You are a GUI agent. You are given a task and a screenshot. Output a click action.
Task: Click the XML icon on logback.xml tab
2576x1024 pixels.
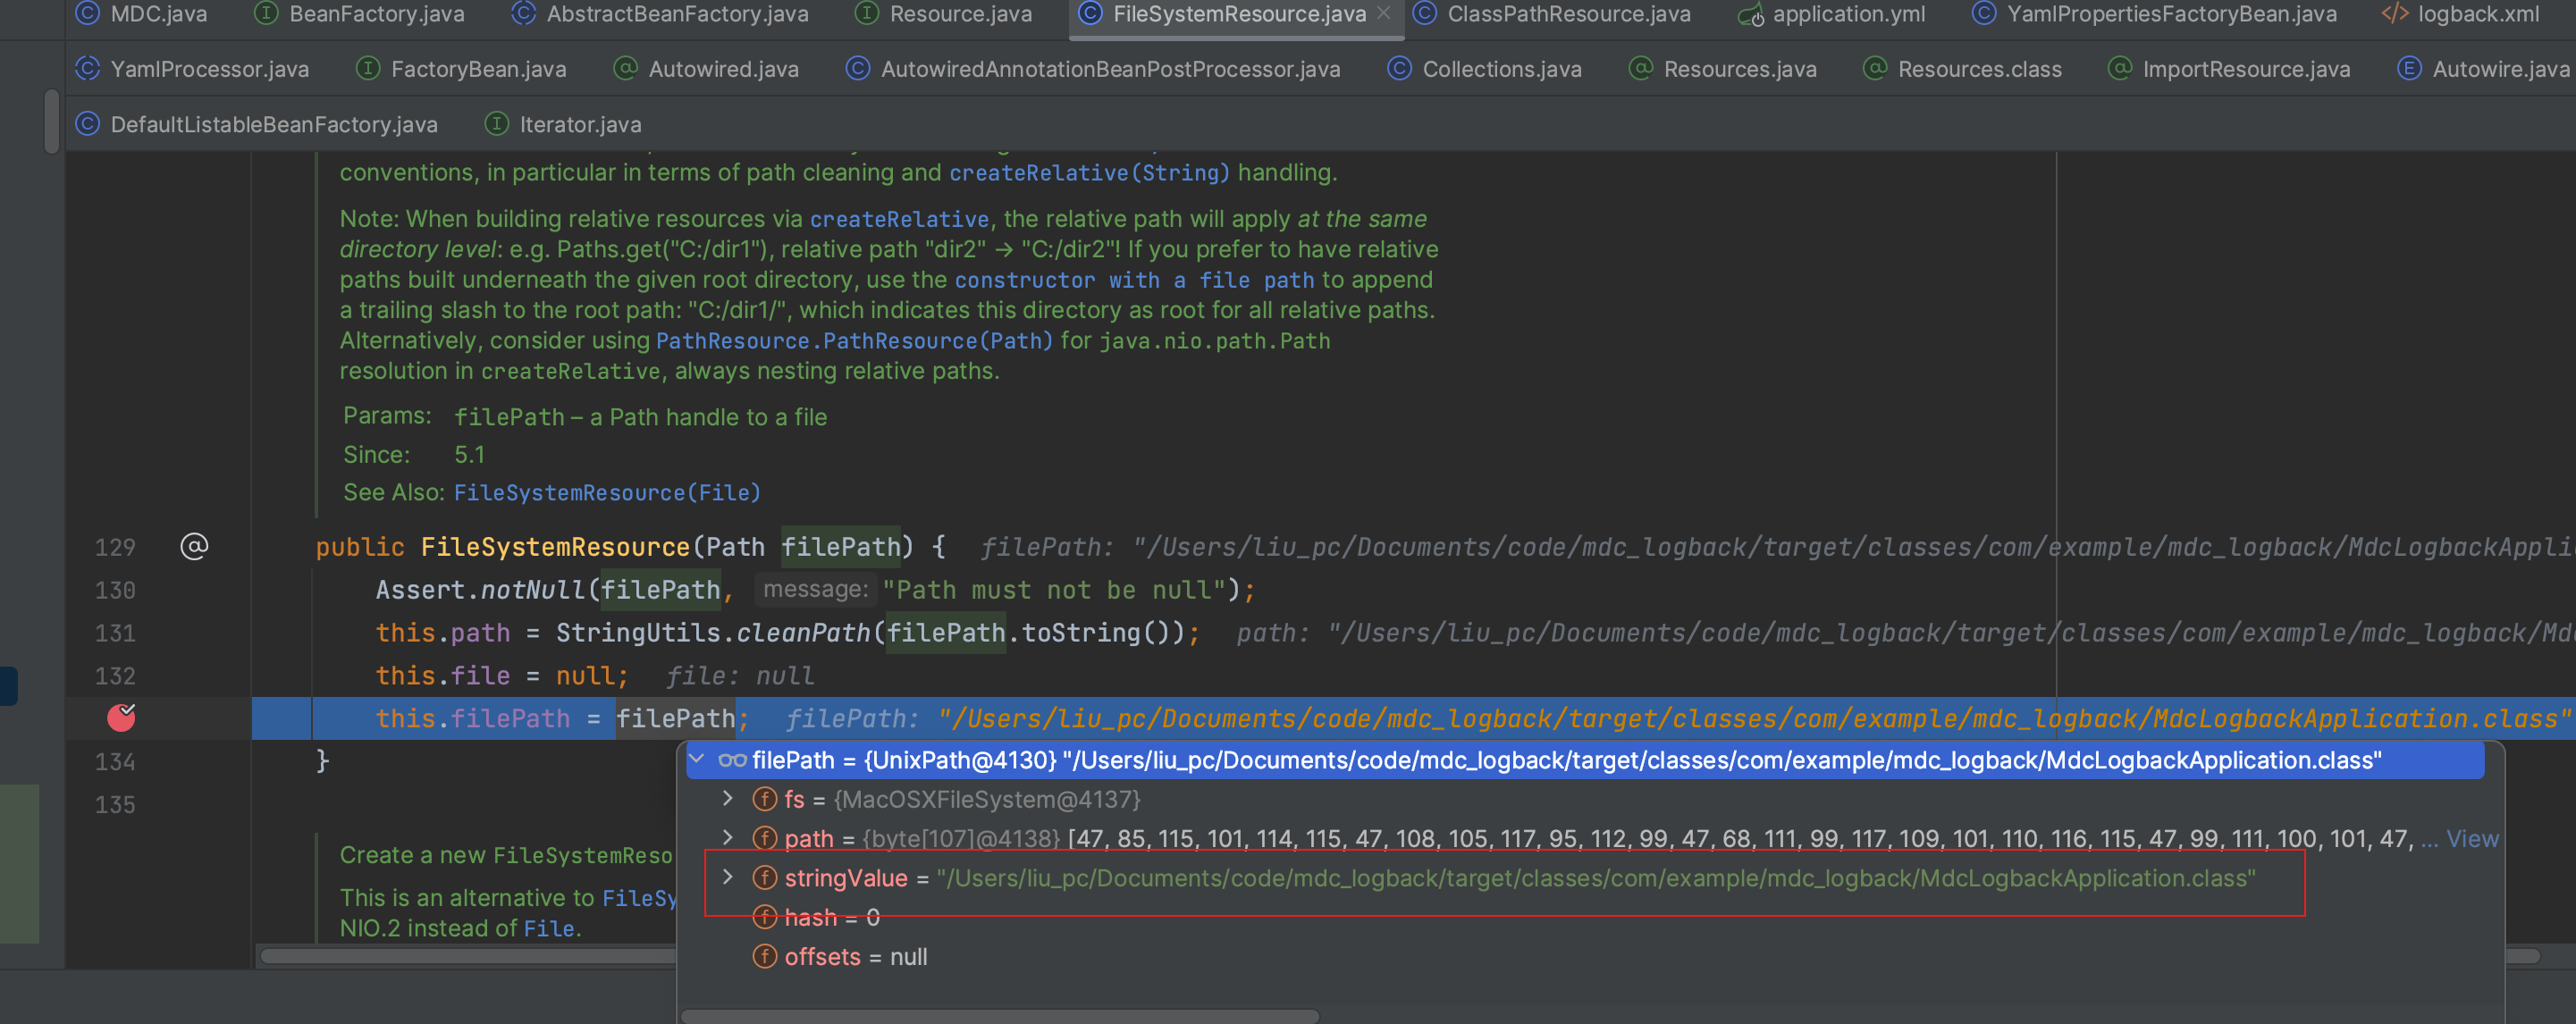coord(2395,13)
